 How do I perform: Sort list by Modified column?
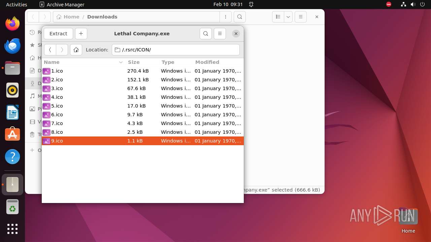(x=218, y=62)
